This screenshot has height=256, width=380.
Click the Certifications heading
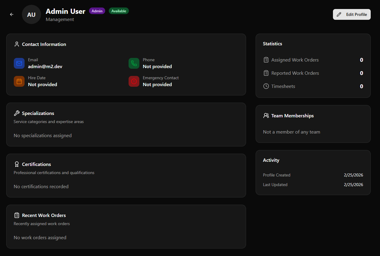(37, 164)
